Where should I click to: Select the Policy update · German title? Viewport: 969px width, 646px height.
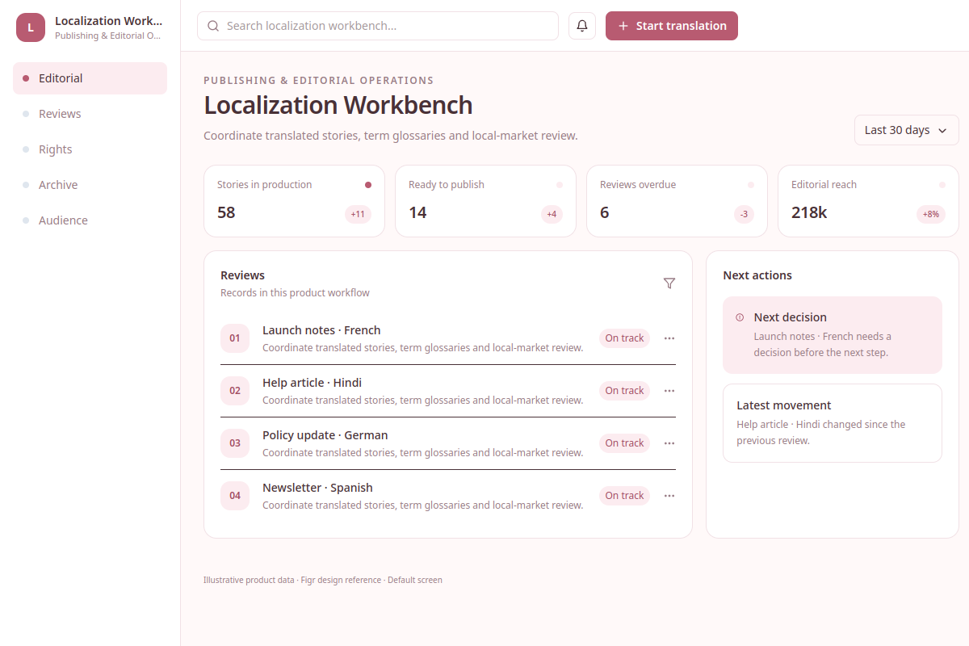point(325,435)
